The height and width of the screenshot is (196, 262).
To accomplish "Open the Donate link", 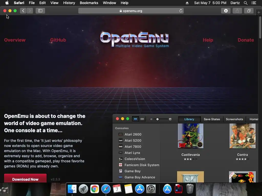I will click(246, 40).
